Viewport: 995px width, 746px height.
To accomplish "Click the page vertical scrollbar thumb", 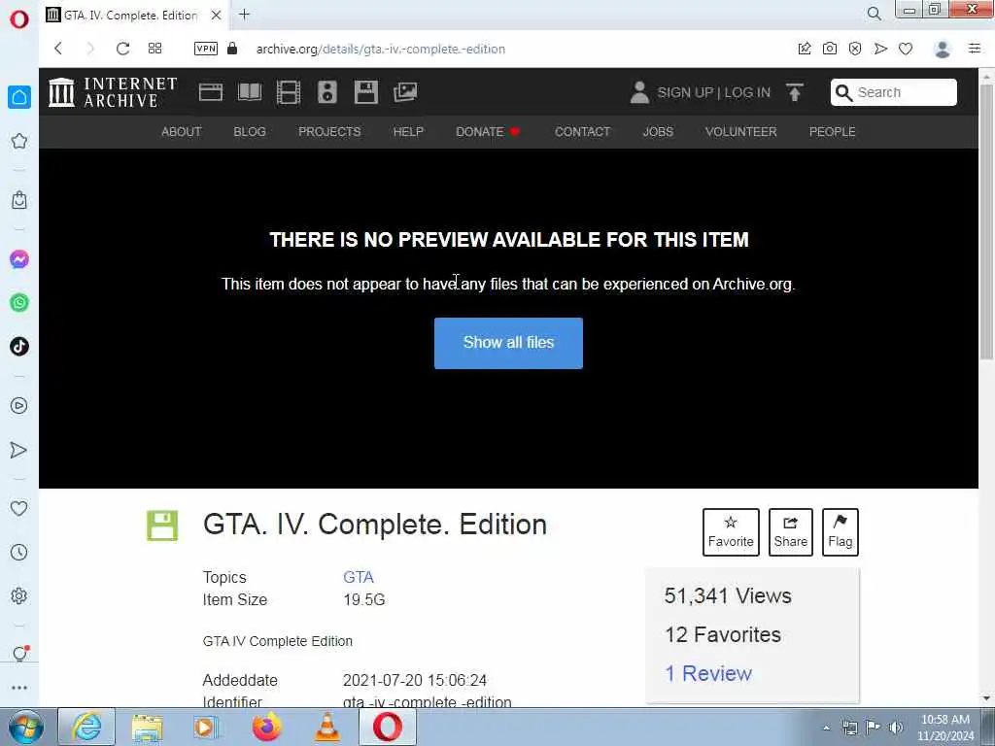I will click(986, 220).
